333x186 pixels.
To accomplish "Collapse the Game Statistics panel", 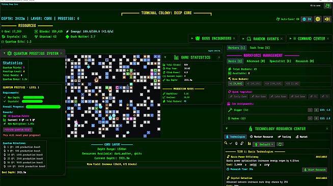I will pyautogui.click(x=165, y=57).
